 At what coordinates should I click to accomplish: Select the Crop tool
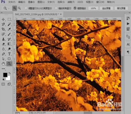(3, 29)
